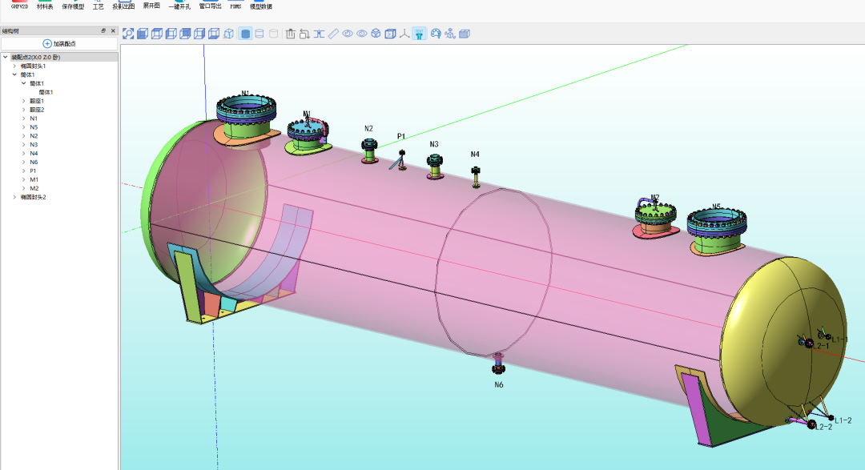Expand the 椭圆封头2 tree node

[14, 197]
